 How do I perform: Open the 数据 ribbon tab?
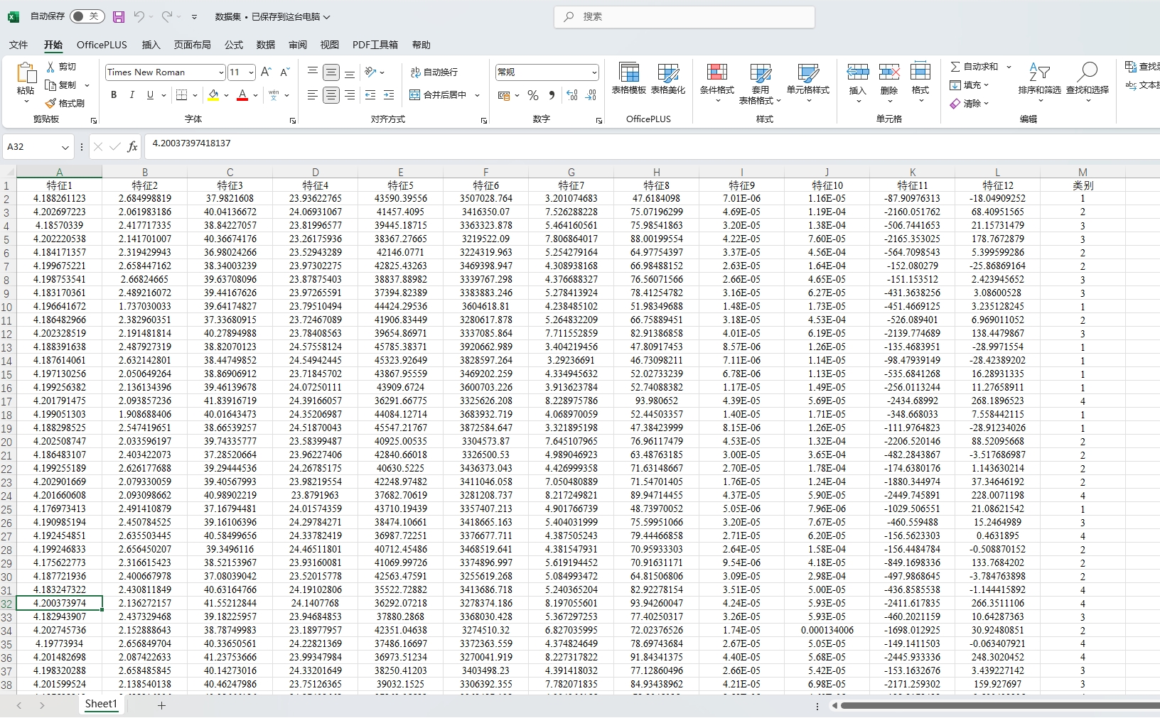point(266,45)
